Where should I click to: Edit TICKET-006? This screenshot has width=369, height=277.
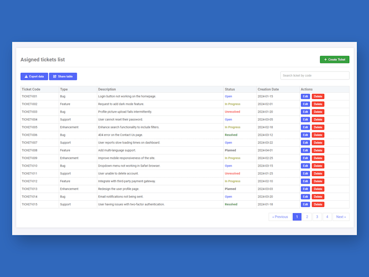(305, 135)
